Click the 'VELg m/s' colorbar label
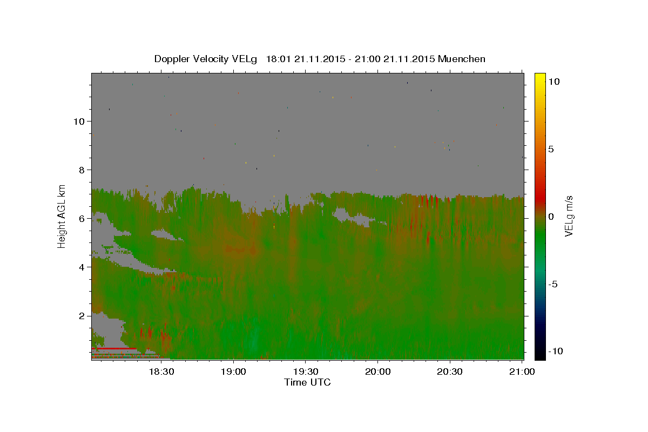The image size is (648, 432). pos(569,215)
